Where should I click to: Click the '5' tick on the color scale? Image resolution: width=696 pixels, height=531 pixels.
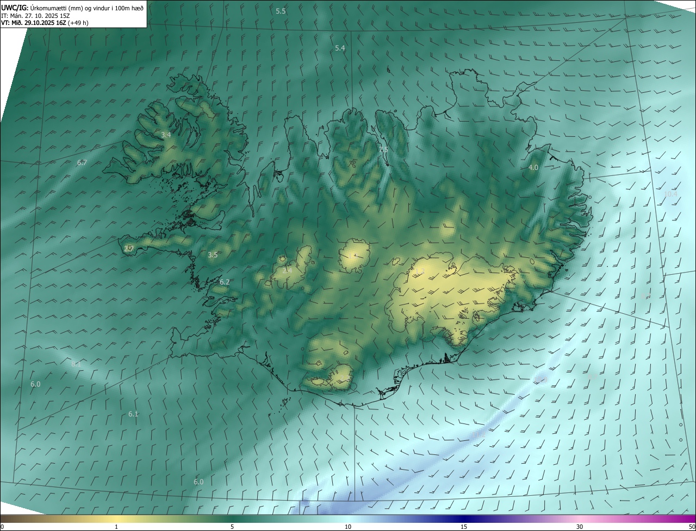[232, 527]
